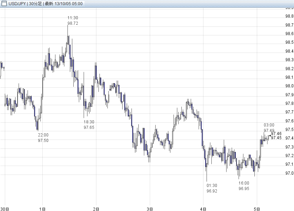Image resolution: width=294 pixels, height=211 pixels.
Task: Select the 30日 date on time axis
Action: pos(4,209)
